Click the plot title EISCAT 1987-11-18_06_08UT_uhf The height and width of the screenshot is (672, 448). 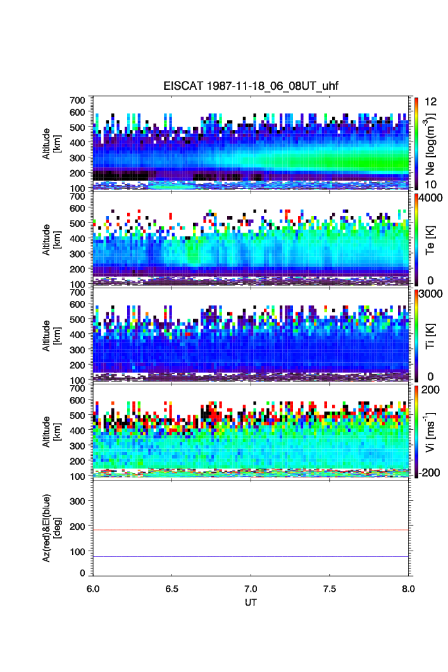coord(251,87)
